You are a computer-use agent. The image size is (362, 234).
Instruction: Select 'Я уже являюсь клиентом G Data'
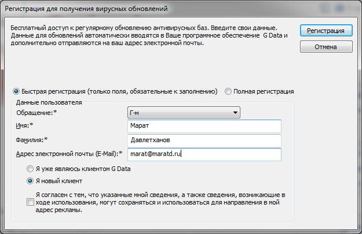[x=31, y=169]
